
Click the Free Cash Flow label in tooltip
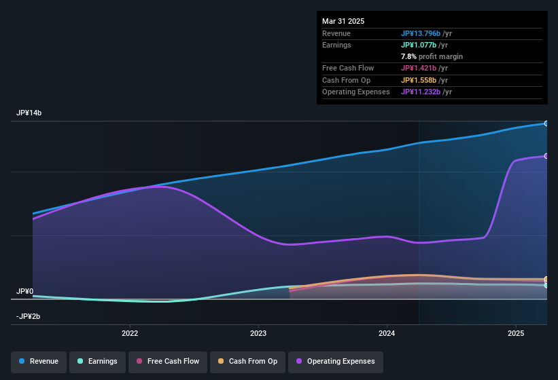[348, 68]
